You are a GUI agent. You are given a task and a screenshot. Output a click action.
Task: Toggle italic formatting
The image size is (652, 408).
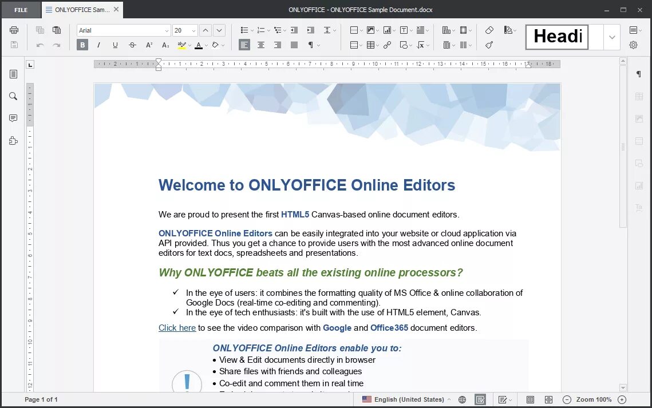(98, 44)
